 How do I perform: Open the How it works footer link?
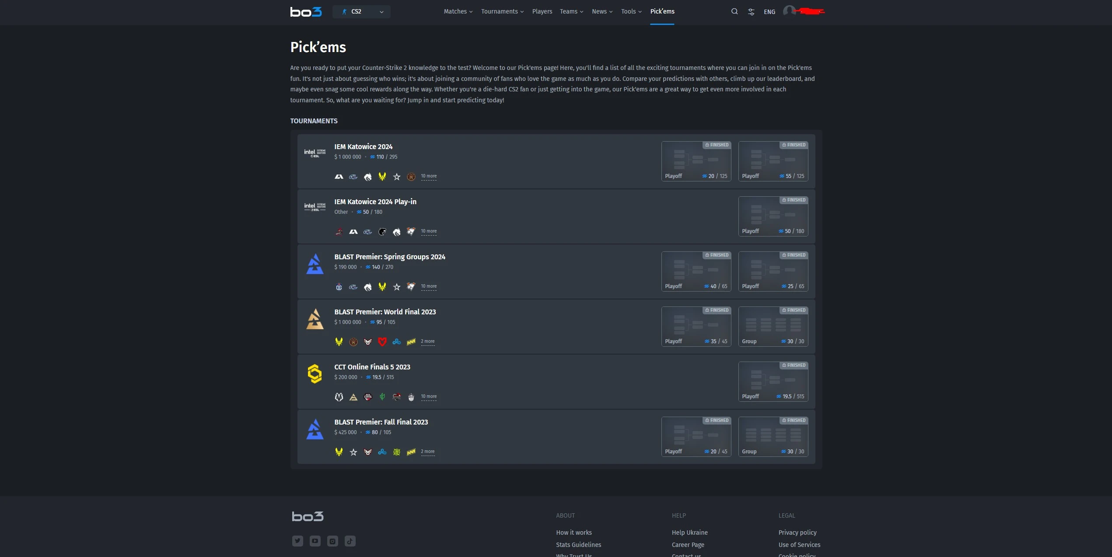574,533
